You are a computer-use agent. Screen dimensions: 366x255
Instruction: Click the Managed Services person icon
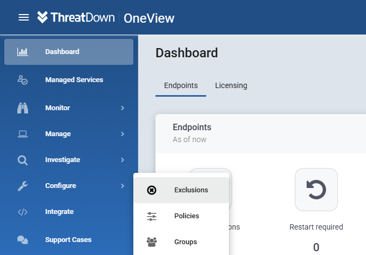pyautogui.click(x=23, y=80)
